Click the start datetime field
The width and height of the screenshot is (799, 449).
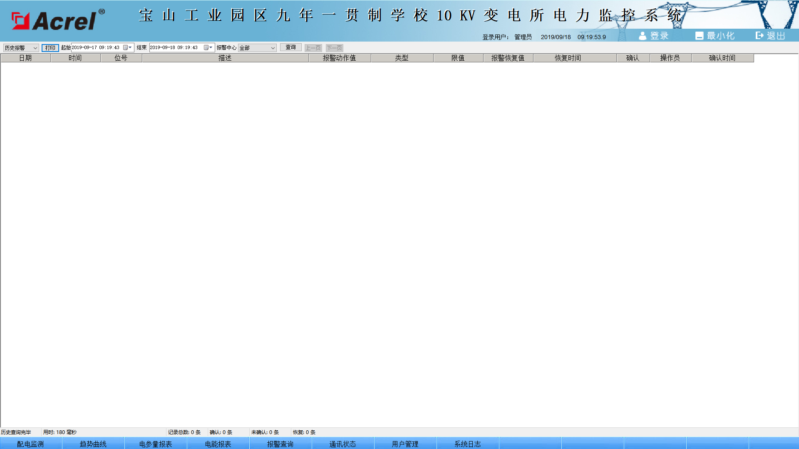(97, 48)
